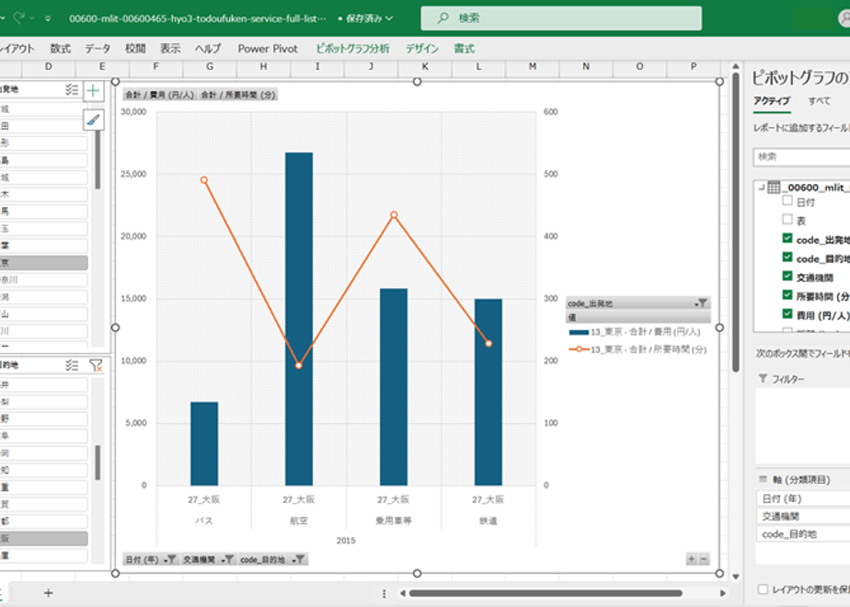
Task: Toggle multi-select on the 目的地 slicer
Action: tap(72, 365)
